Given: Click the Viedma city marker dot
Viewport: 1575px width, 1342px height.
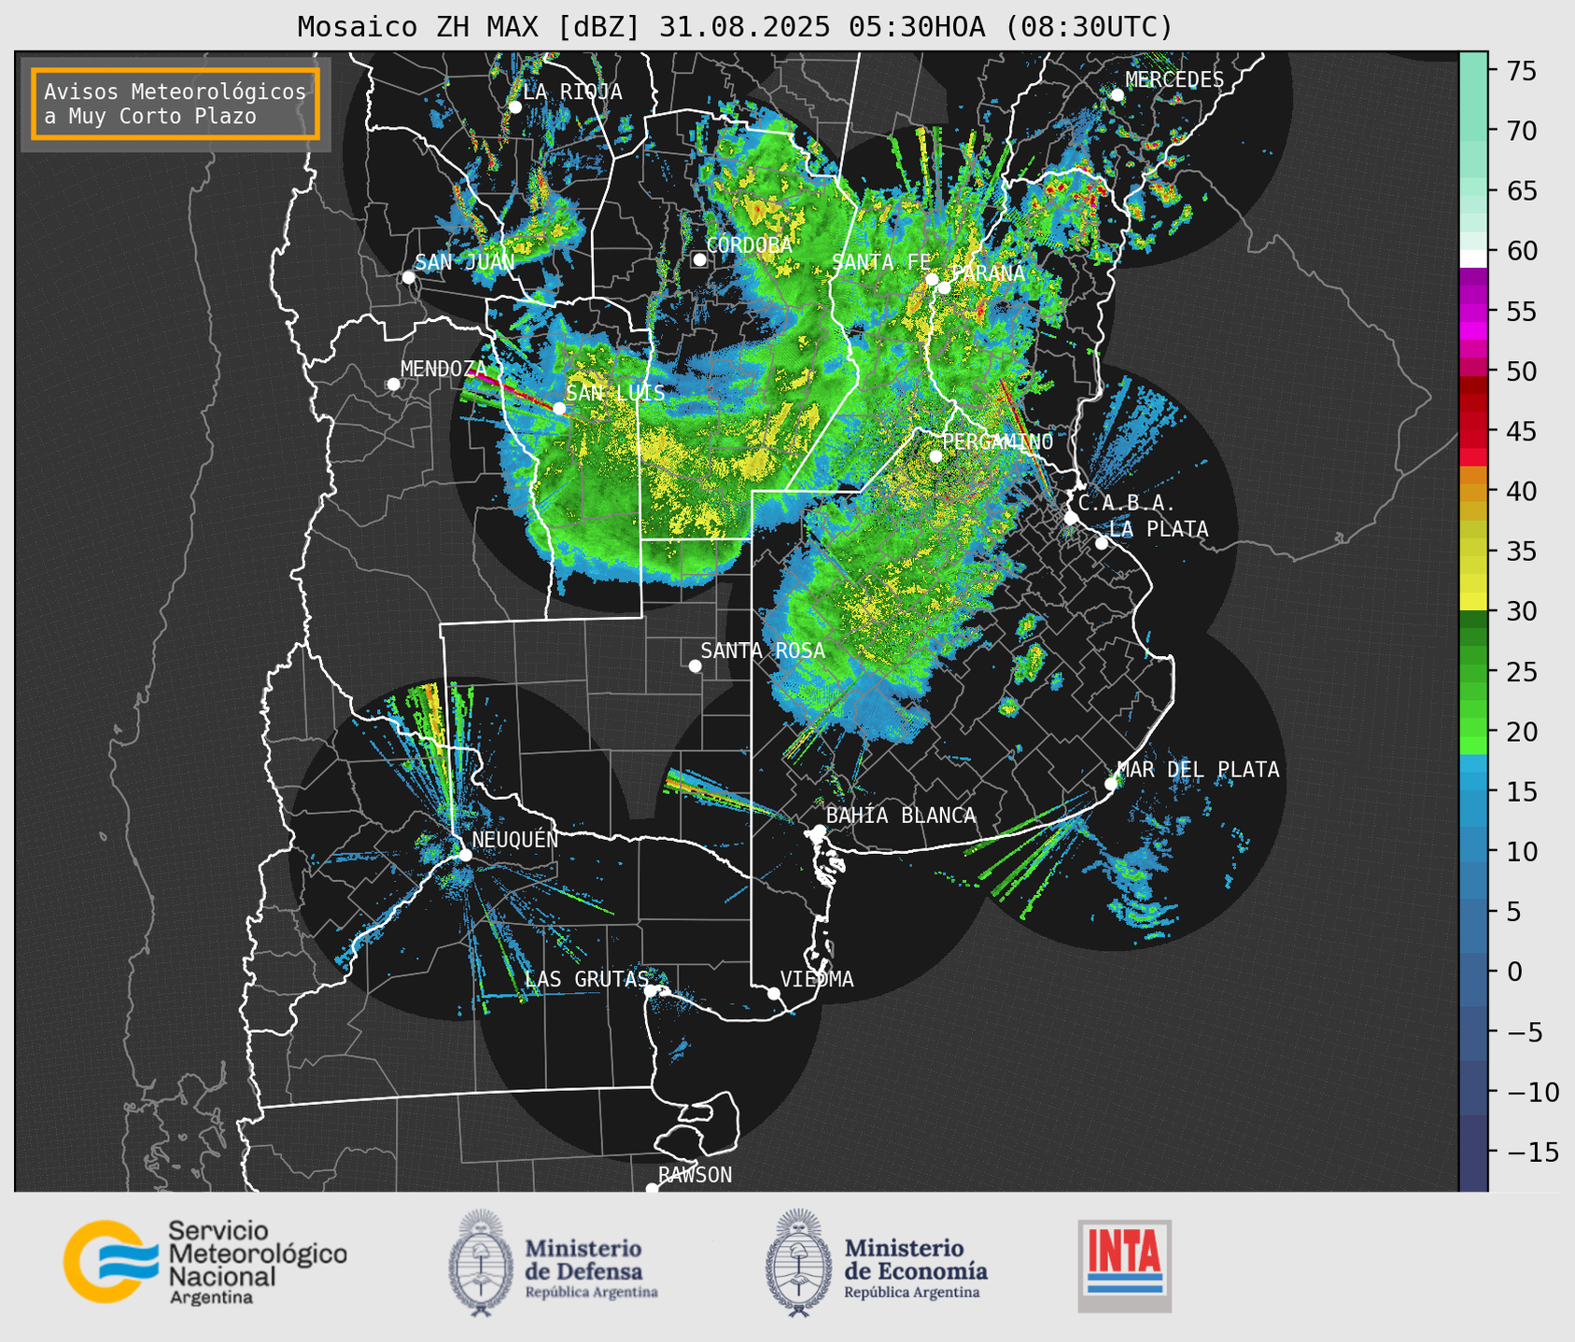Looking at the screenshot, I should 774,993.
